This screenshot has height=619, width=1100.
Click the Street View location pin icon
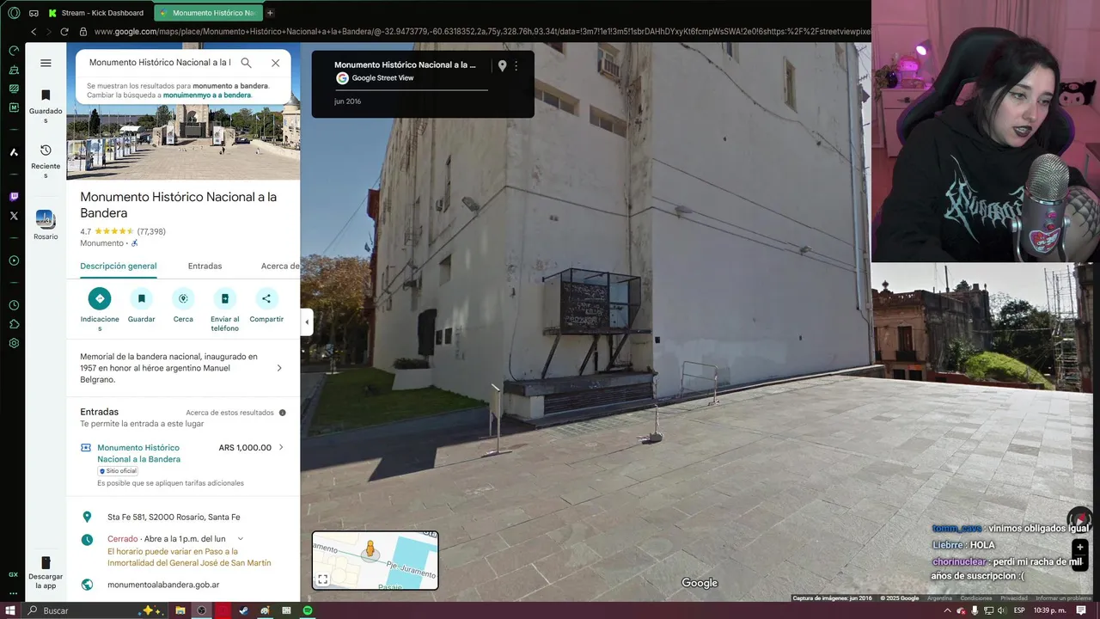502,65
